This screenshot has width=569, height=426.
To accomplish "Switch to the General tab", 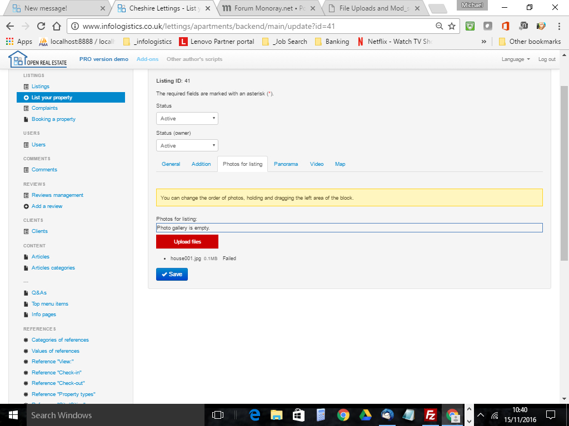I will [171, 164].
